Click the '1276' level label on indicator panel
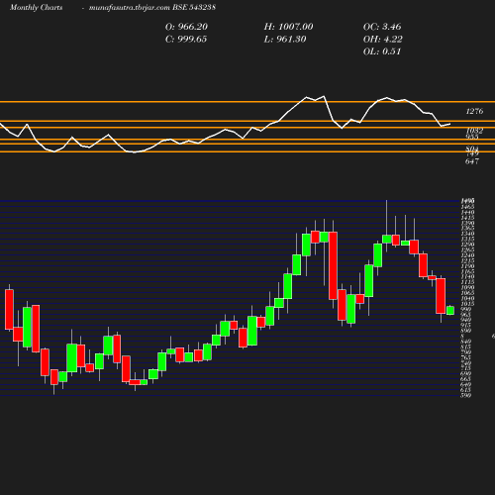The image size is (495, 495). click(x=474, y=111)
